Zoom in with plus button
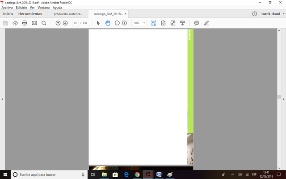Viewport: 286px width, 179px height. [x=124, y=23]
